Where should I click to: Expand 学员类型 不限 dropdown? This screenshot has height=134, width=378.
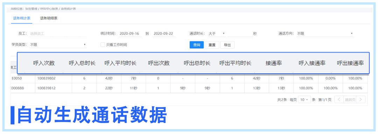58,44
